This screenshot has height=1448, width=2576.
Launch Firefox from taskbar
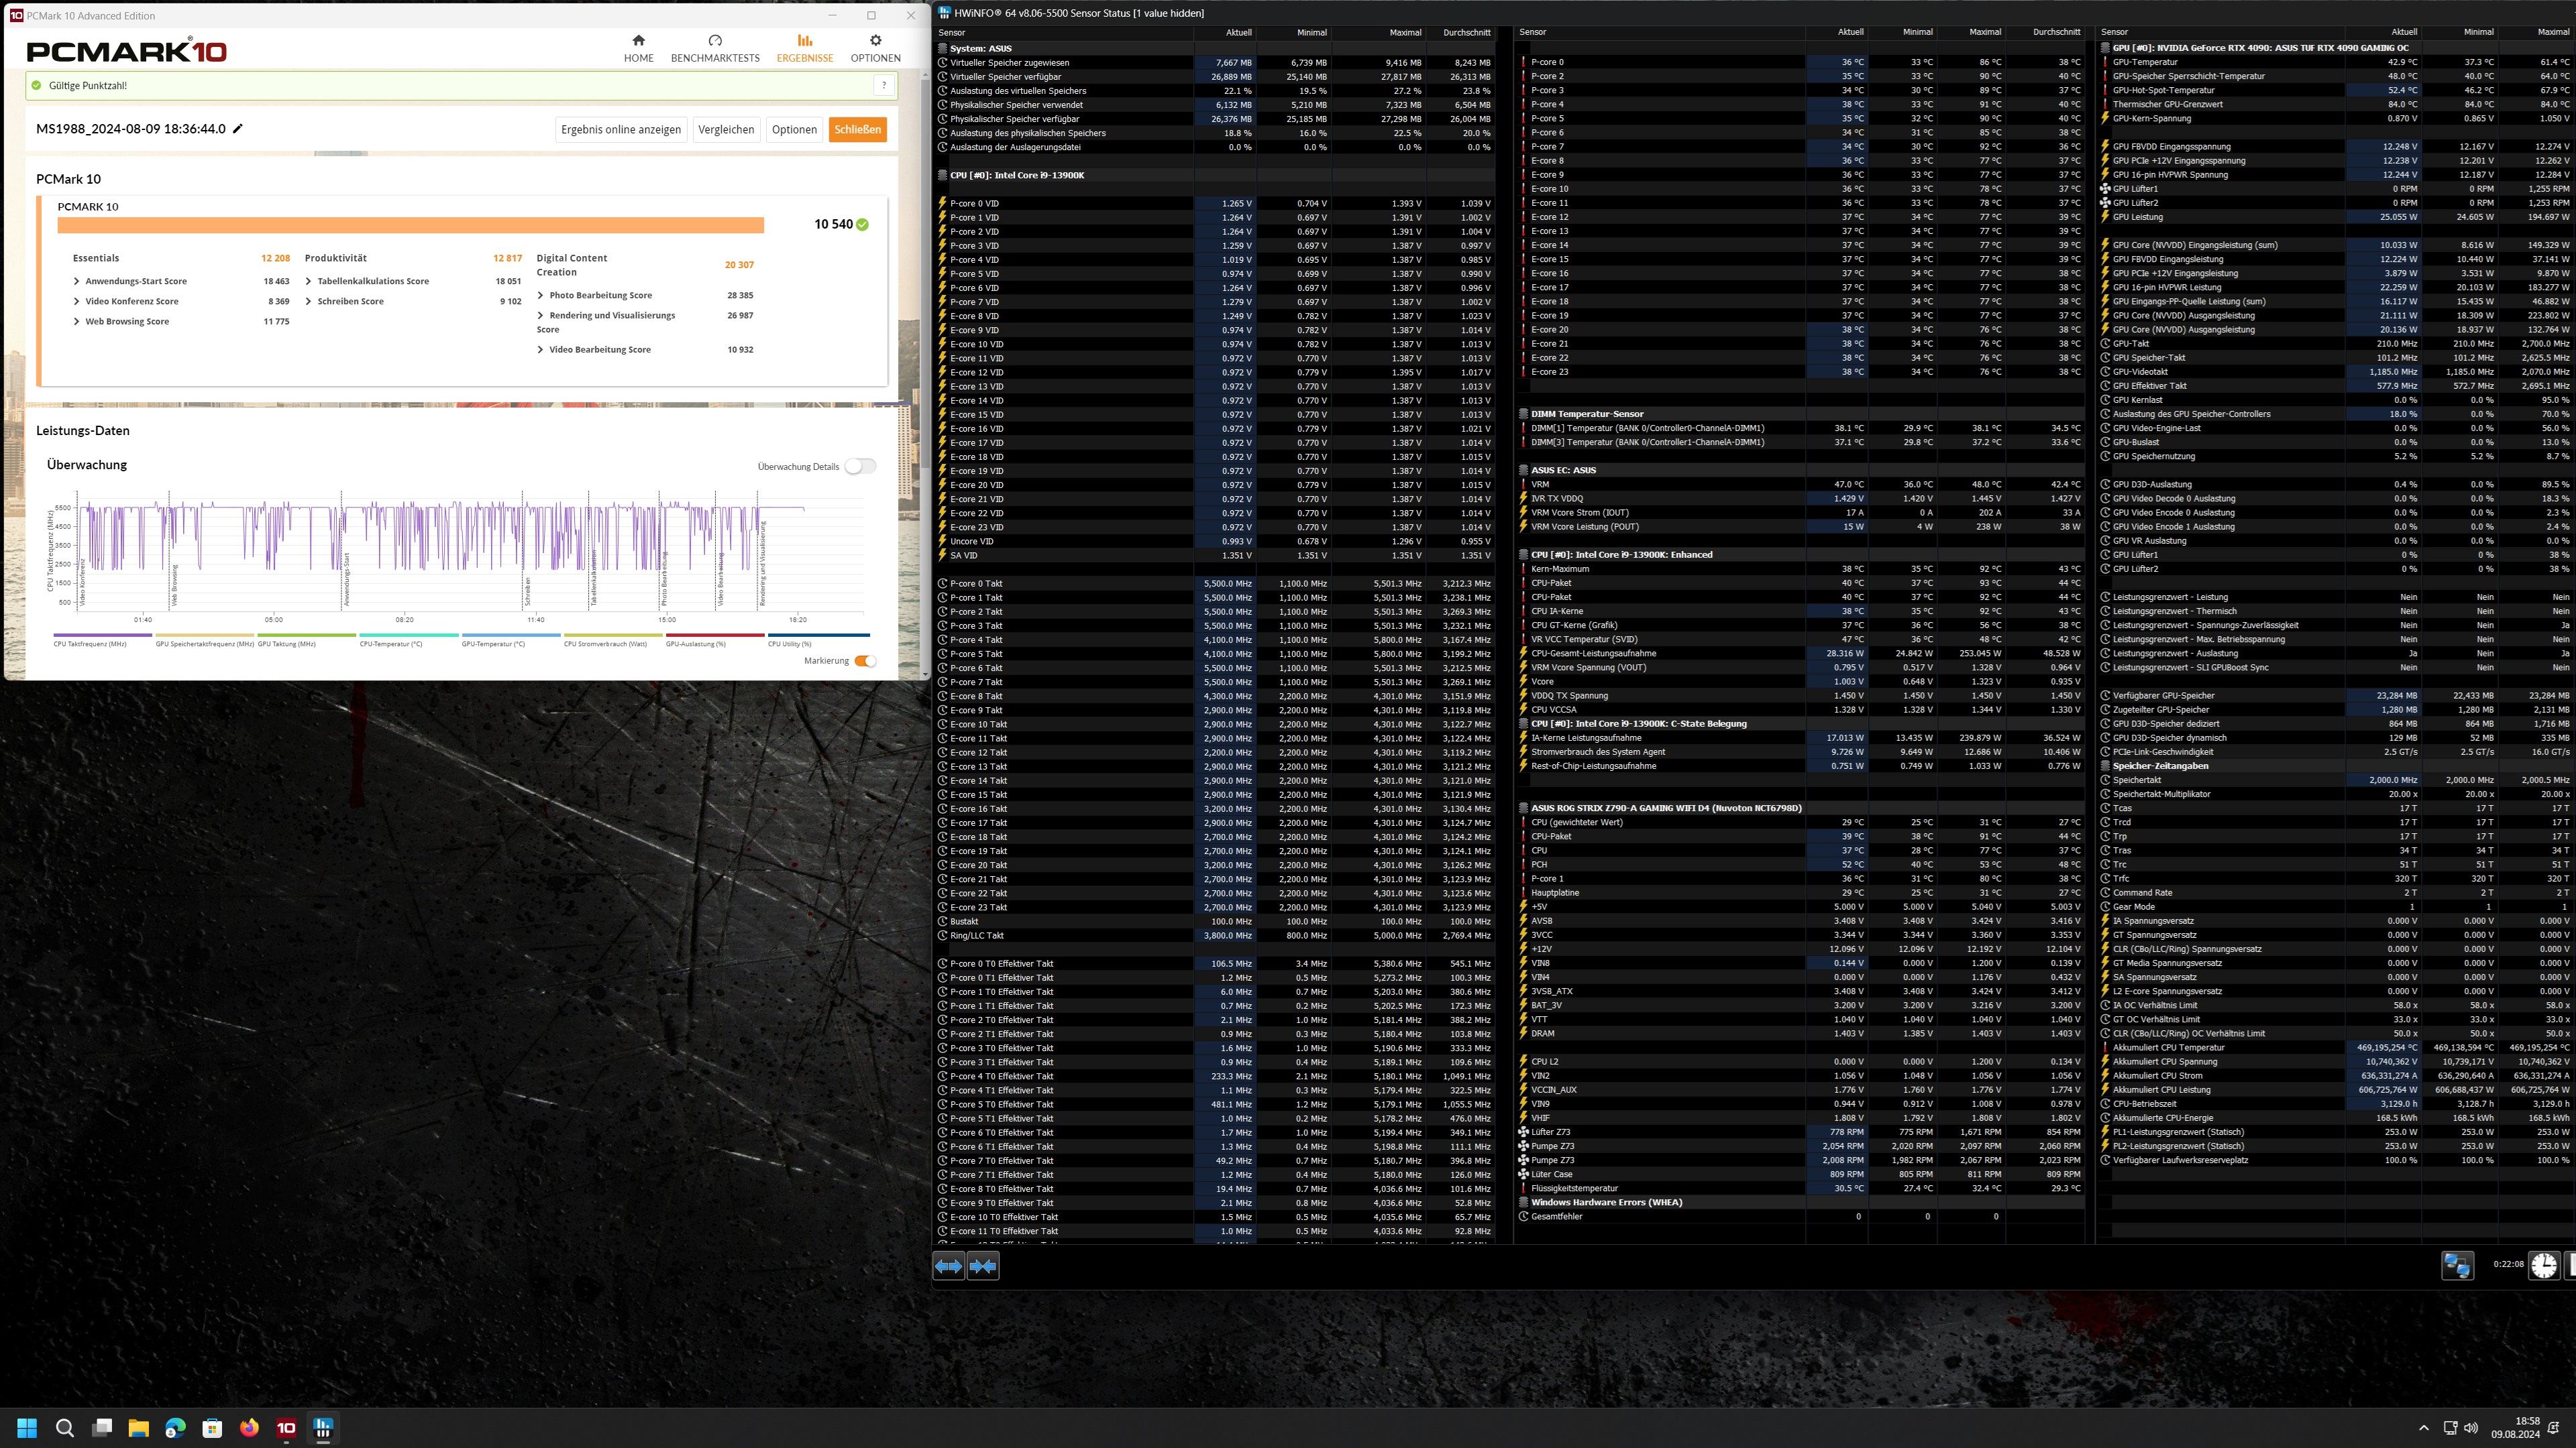pyautogui.click(x=250, y=1428)
